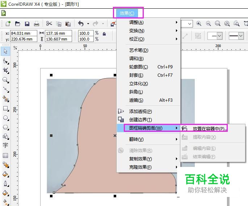Select the Interactive Blend tool
The image size is (248, 206).
(6, 165)
